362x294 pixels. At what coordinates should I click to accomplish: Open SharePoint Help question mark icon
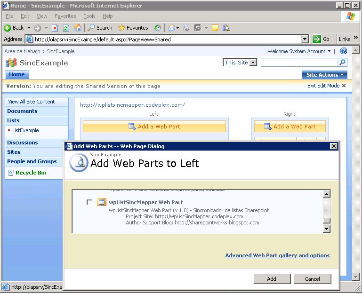click(344, 51)
